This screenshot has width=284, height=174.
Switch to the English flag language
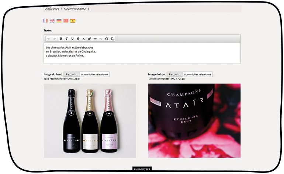click(x=52, y=21)
